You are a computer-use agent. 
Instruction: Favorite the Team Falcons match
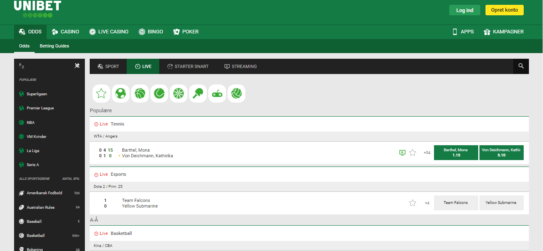(x=413, y=203)
